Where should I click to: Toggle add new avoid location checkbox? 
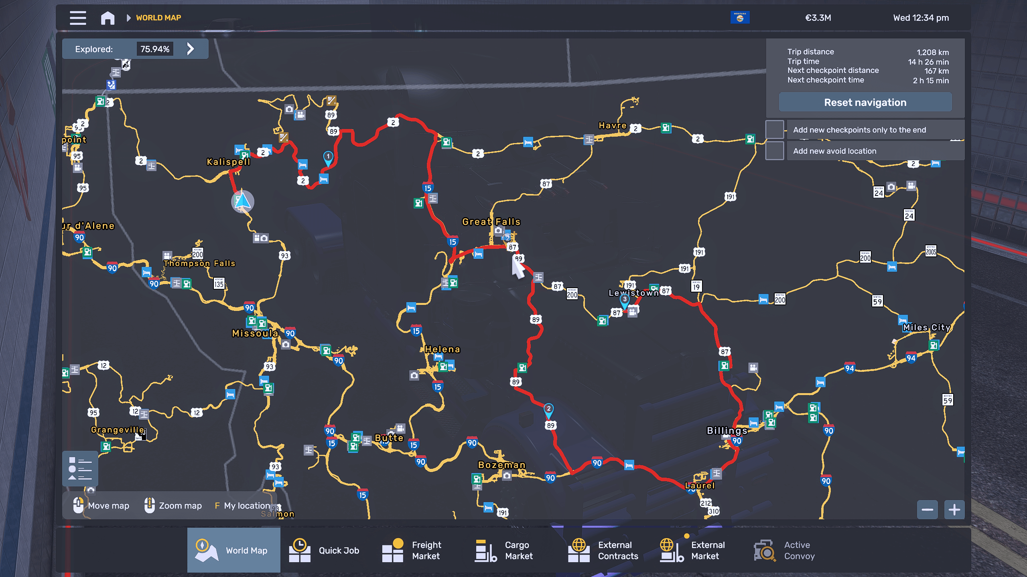click(774, 151)
